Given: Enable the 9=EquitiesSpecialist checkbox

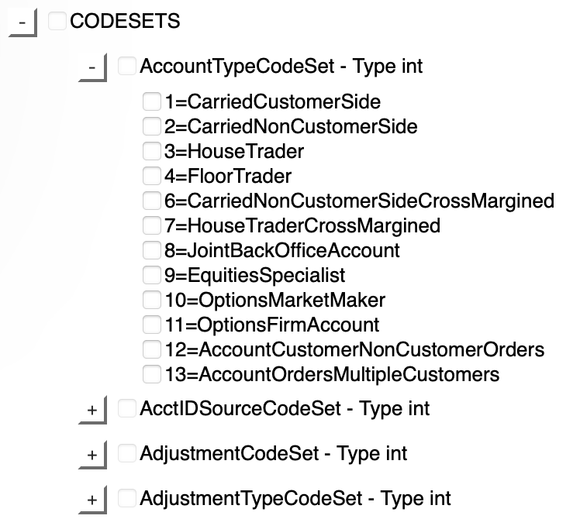Looking at the screenshot, I should 152,275.
